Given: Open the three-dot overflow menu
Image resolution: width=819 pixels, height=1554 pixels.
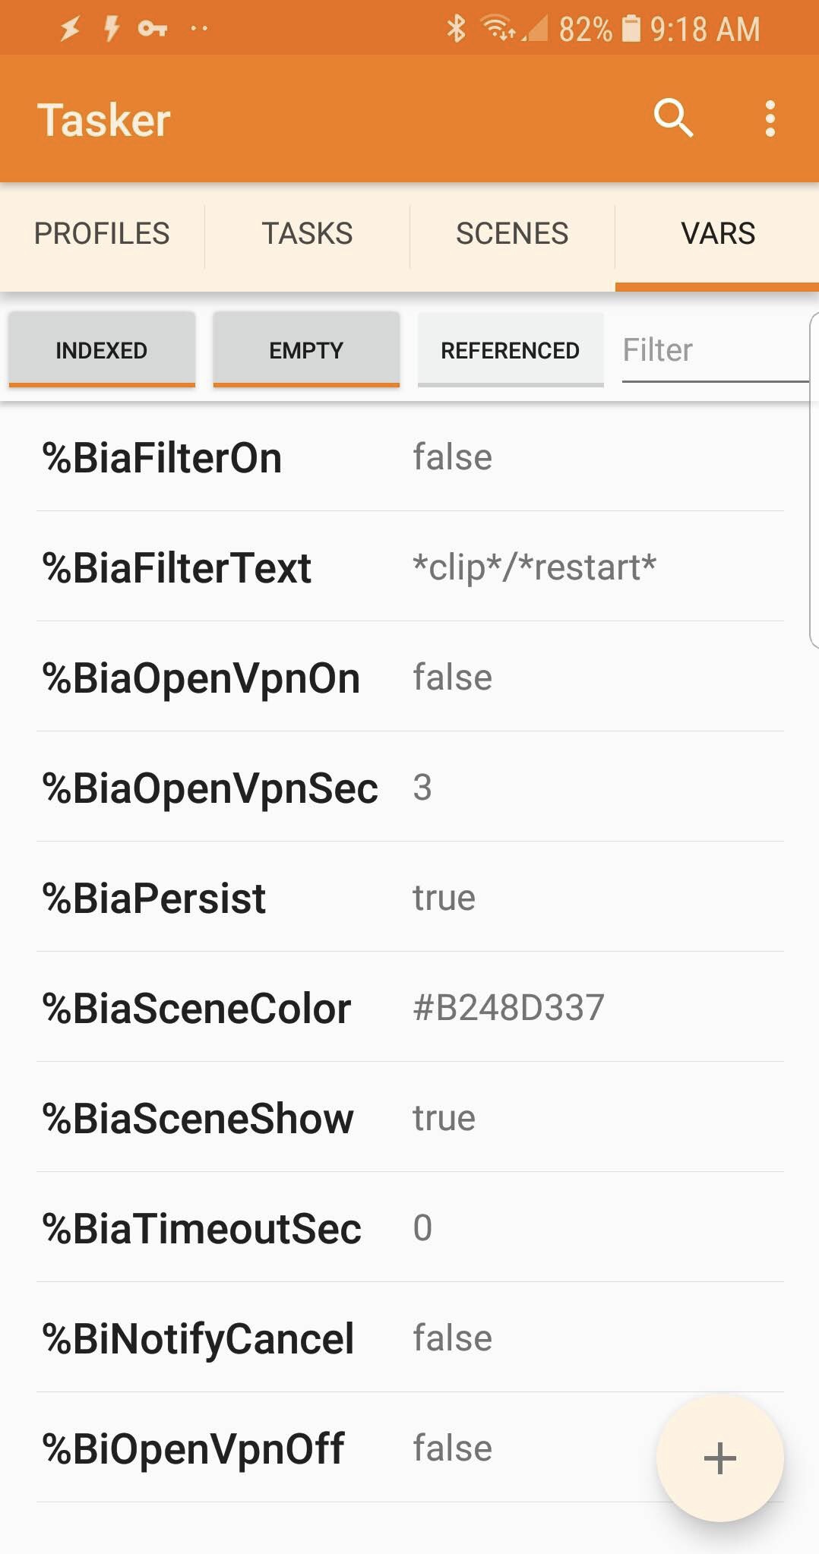Looking at the screenshot, I should (770, 119).
